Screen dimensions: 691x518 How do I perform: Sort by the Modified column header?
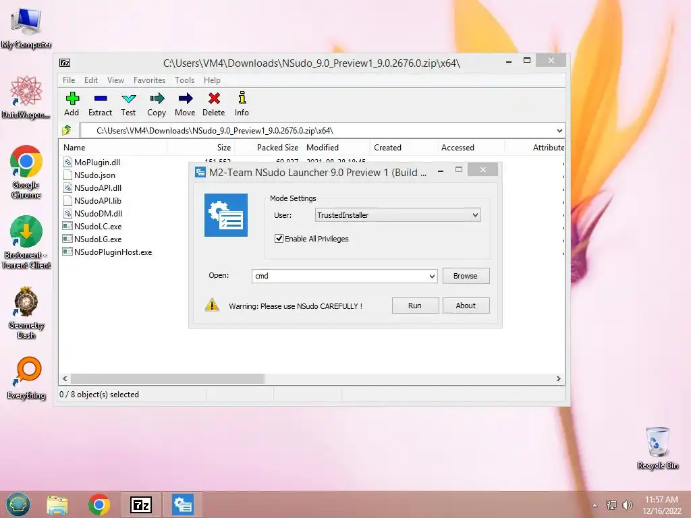coord(336,148)
